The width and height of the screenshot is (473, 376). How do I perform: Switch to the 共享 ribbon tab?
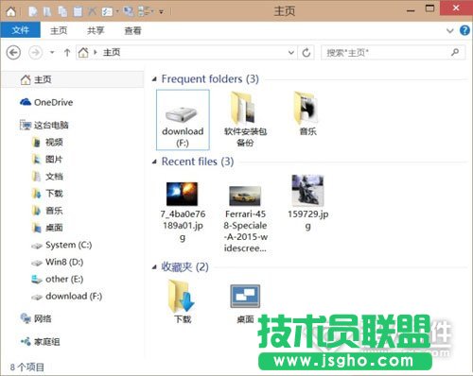pyautogui.click(x=96, y=30)
